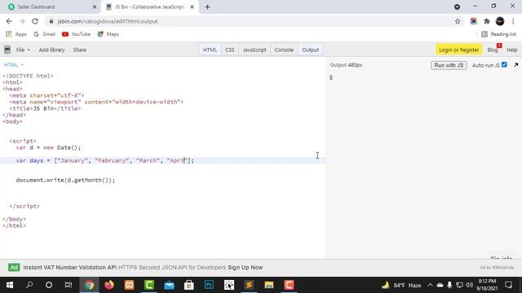
Task: Click the Run with JS button
Action: [x=449, y=65]
